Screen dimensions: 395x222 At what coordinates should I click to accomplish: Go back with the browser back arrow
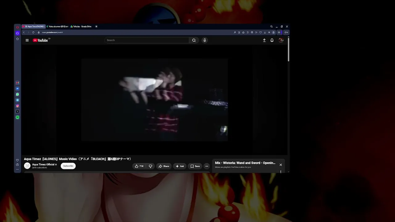point(24,32)
